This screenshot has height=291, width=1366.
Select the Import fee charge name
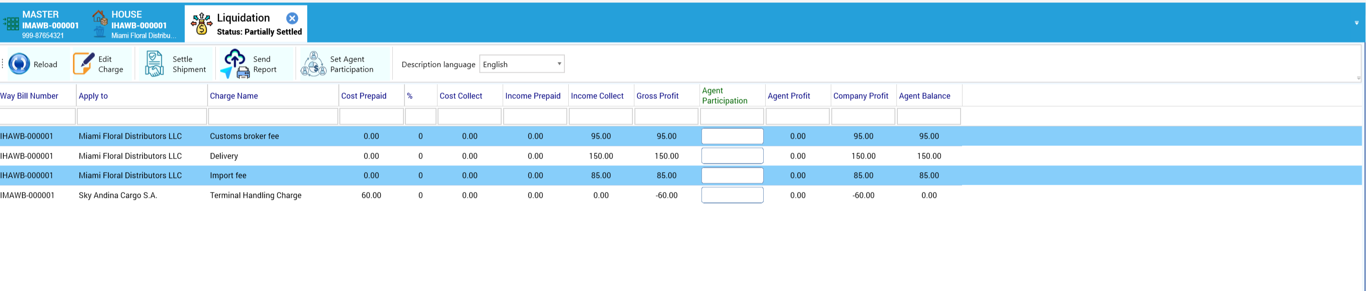tap(228, 175)
